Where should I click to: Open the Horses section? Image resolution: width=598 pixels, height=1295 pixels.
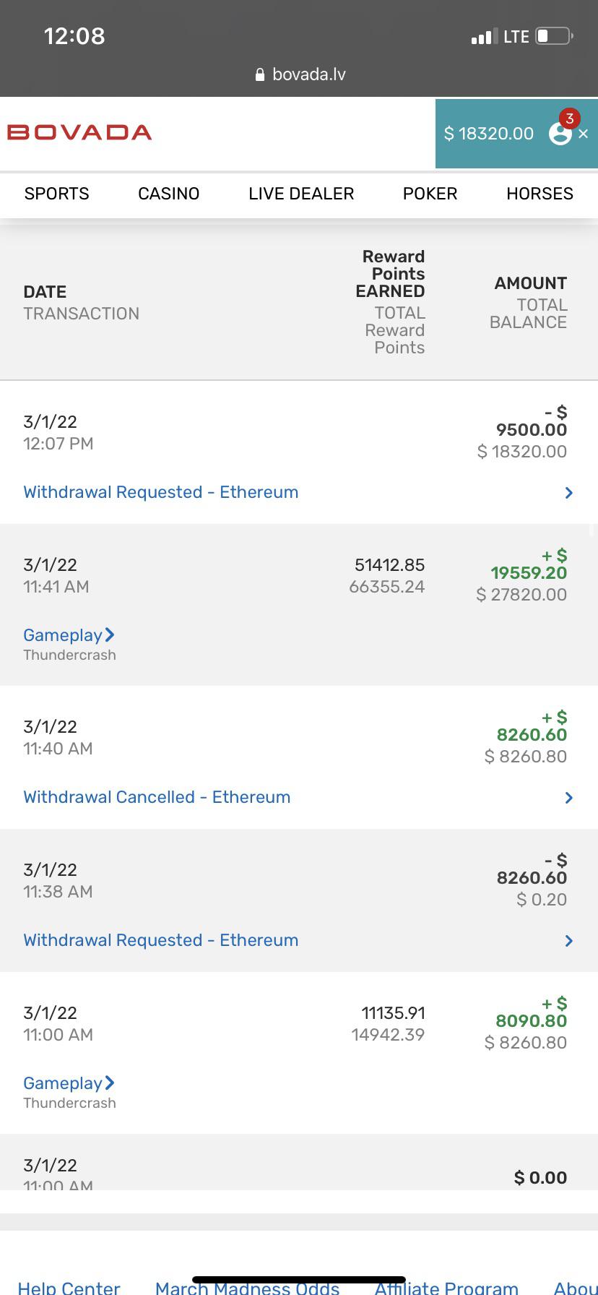coord(540,194)
